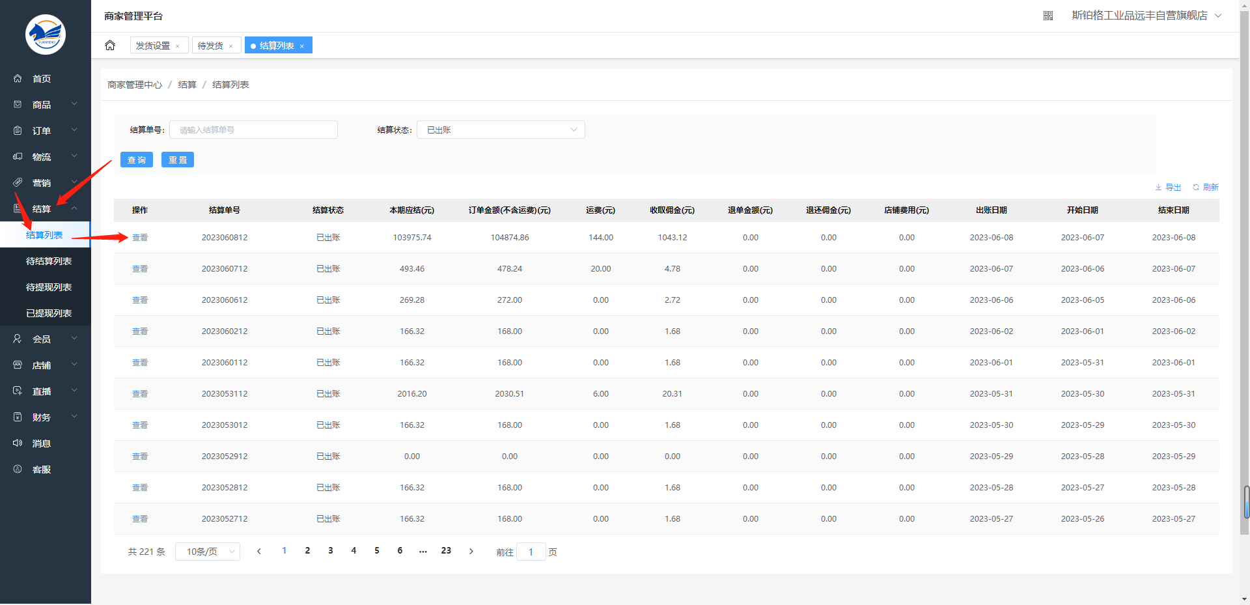Click 结算 in the breadcrumb
The image size is (1250, 605).
(x=187, y=85)
